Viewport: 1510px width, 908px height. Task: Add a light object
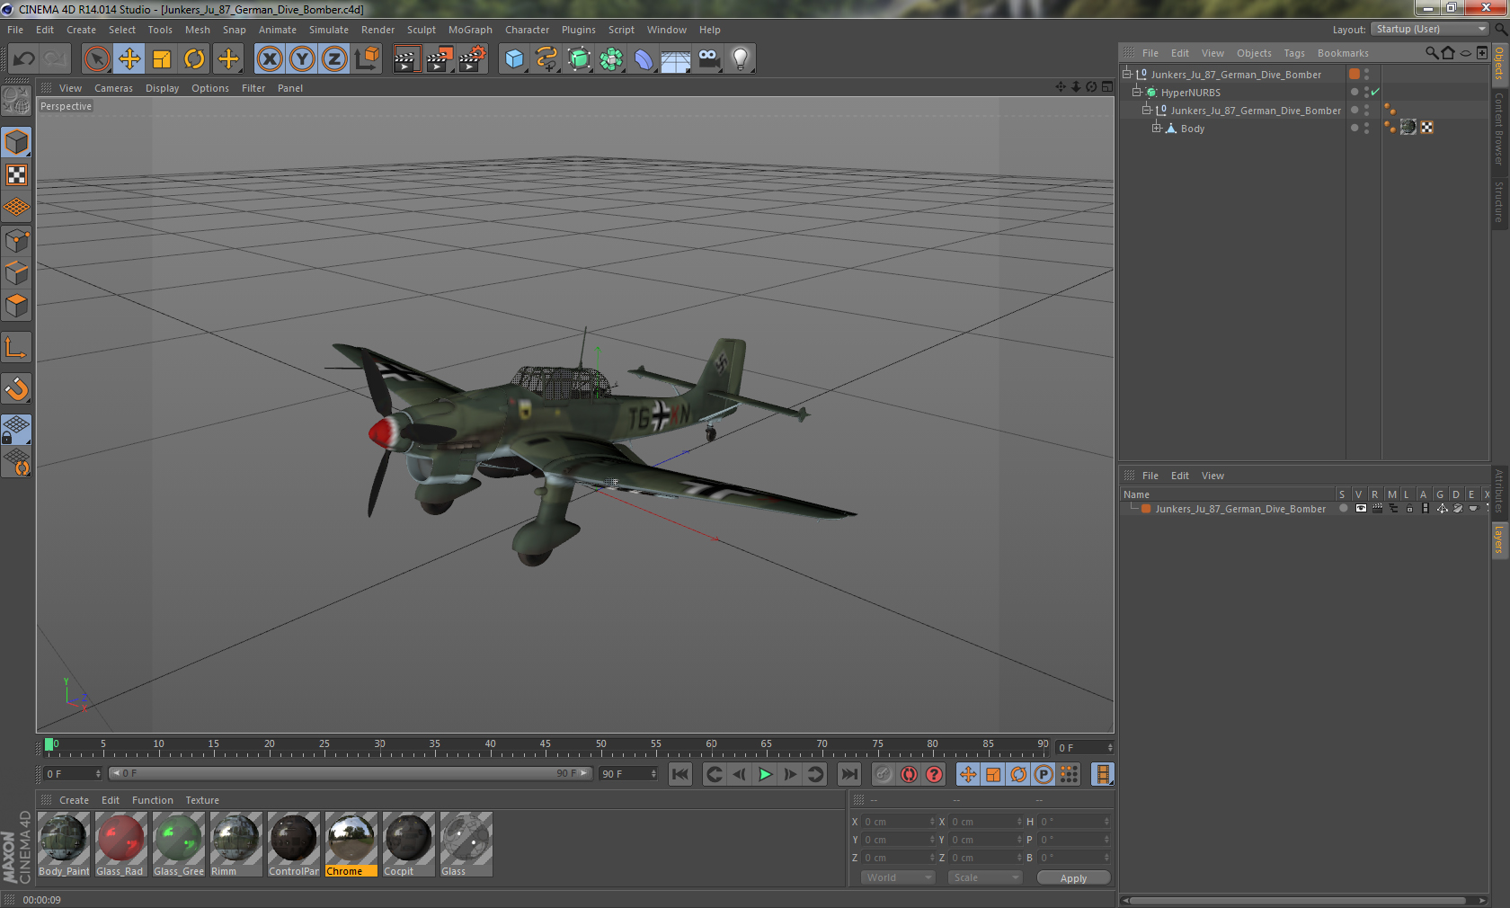tap(741, 59)
